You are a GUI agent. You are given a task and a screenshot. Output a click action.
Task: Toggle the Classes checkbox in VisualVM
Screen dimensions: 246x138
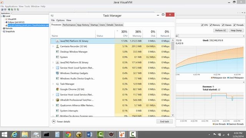(223, 25)
